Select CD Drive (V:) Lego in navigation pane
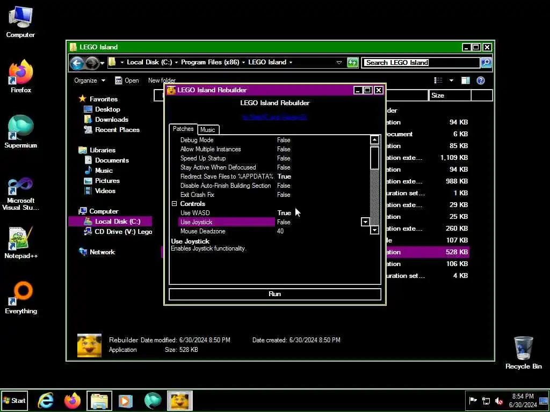 point(118,232)
